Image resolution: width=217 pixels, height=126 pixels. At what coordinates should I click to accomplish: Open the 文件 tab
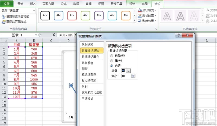pyautogui.click(x=7, y=4)
